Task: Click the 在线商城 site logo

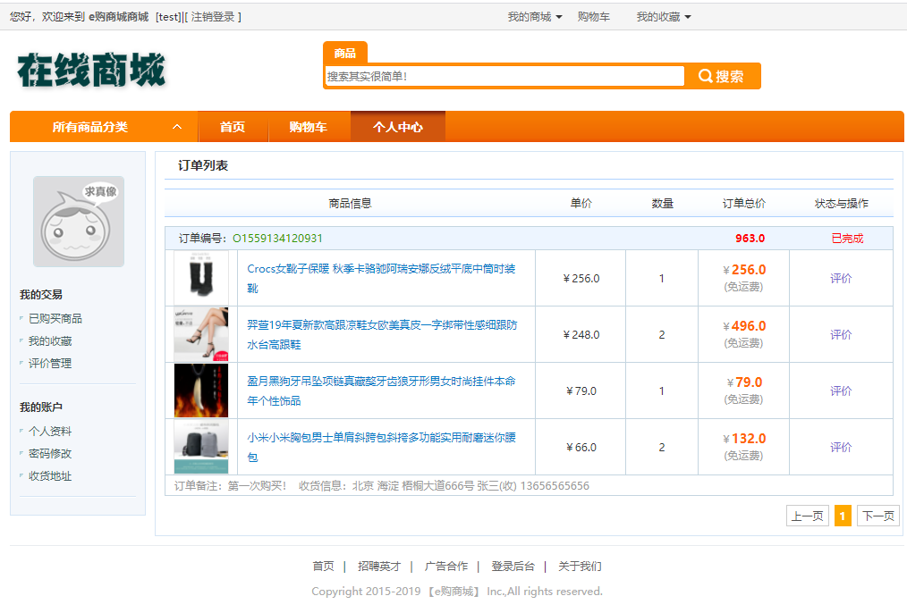Action: pyautogui.click(x=91, y=70)
